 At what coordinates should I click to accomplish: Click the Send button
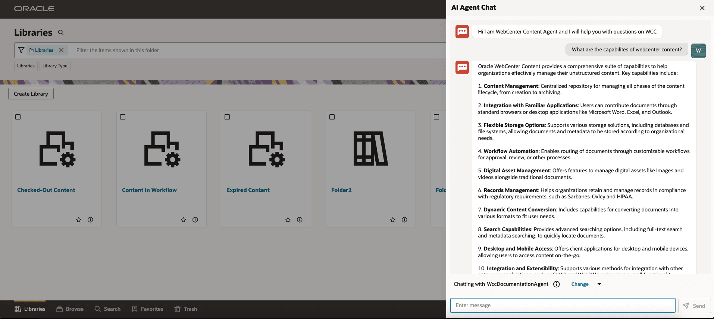pyautogui.click(x=694, y=306)
